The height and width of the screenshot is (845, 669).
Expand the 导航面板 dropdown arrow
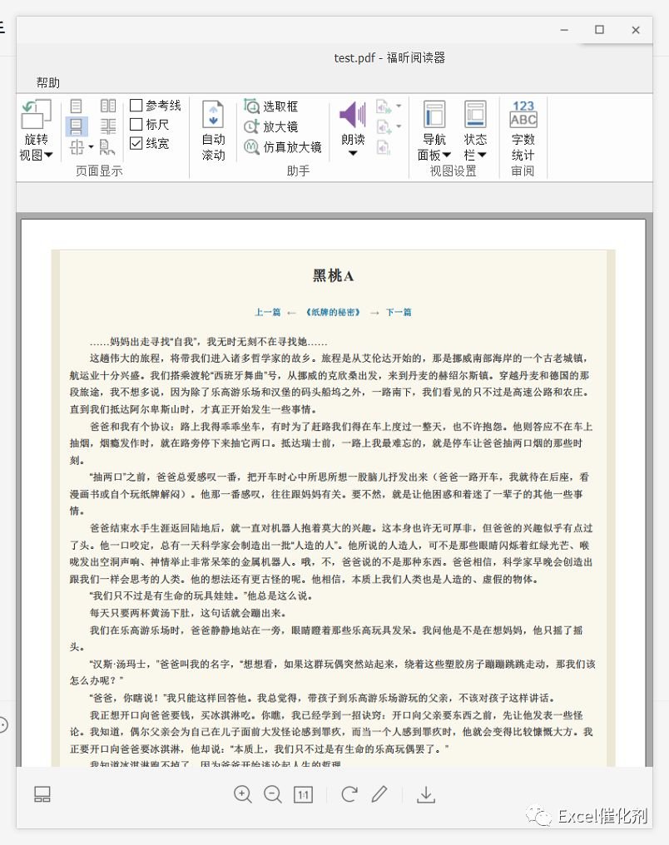click(446, 156)
